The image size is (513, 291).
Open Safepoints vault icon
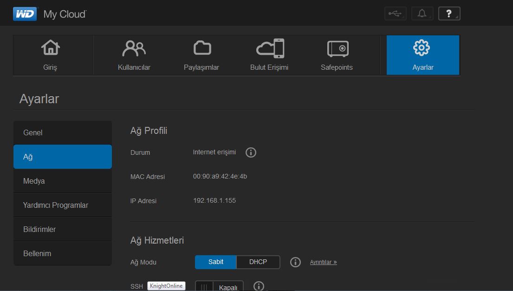pyautogui.click(x=337, y=55)
